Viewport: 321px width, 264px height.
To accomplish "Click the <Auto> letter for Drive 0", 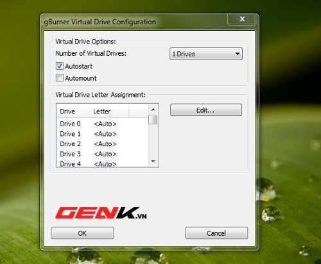I will pyautogui.click(x=105, y=124).
